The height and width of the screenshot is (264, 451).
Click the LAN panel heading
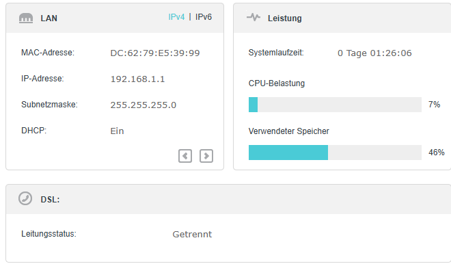tap(49, 18)
